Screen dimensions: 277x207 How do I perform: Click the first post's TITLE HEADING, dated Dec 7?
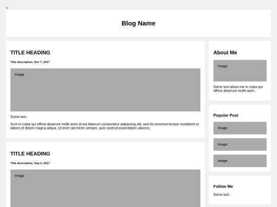(30, 53)
